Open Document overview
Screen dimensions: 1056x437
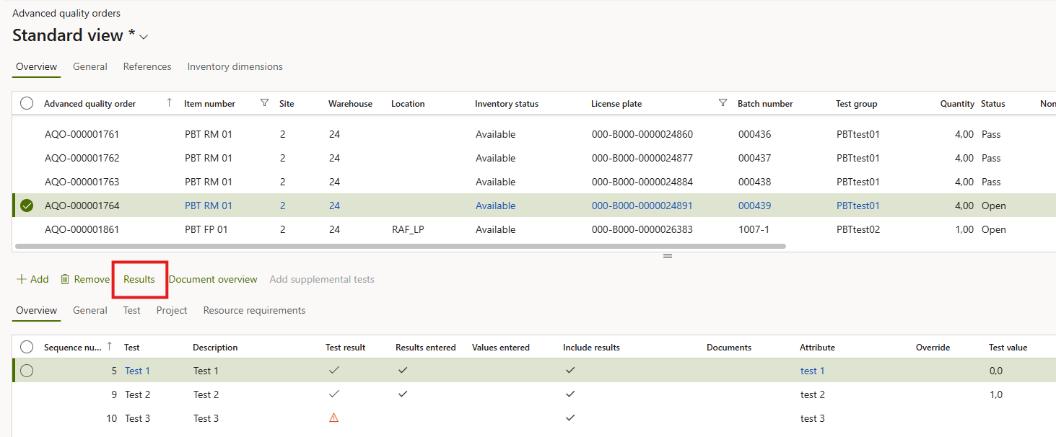point(213,279)
